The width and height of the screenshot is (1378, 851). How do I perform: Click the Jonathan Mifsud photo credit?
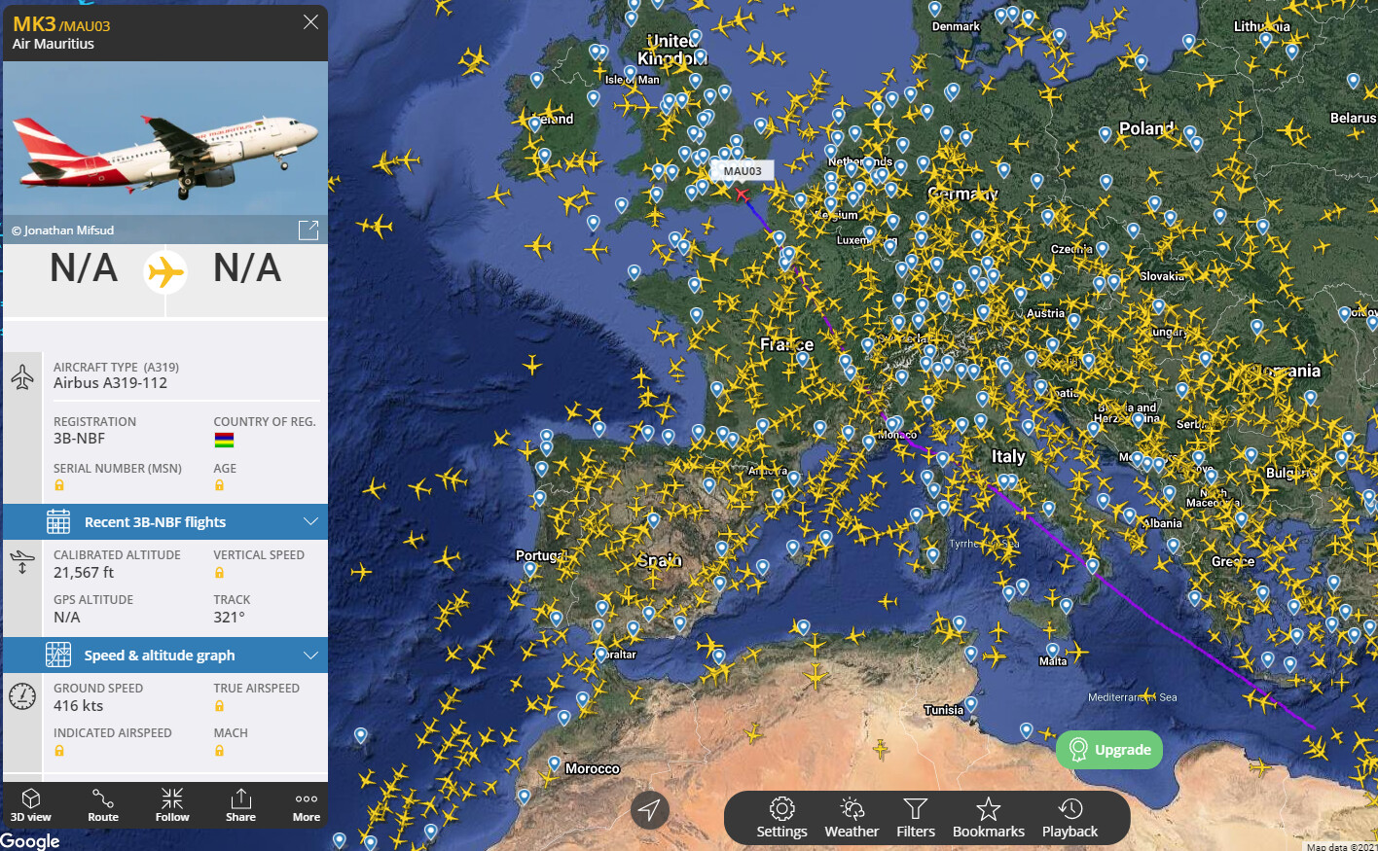coord(62,230)
